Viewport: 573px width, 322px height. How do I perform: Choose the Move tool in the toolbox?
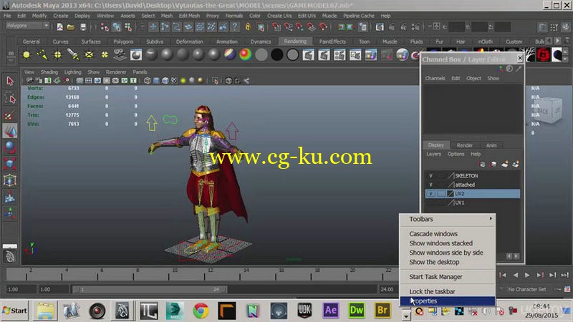tap(10, 131)
